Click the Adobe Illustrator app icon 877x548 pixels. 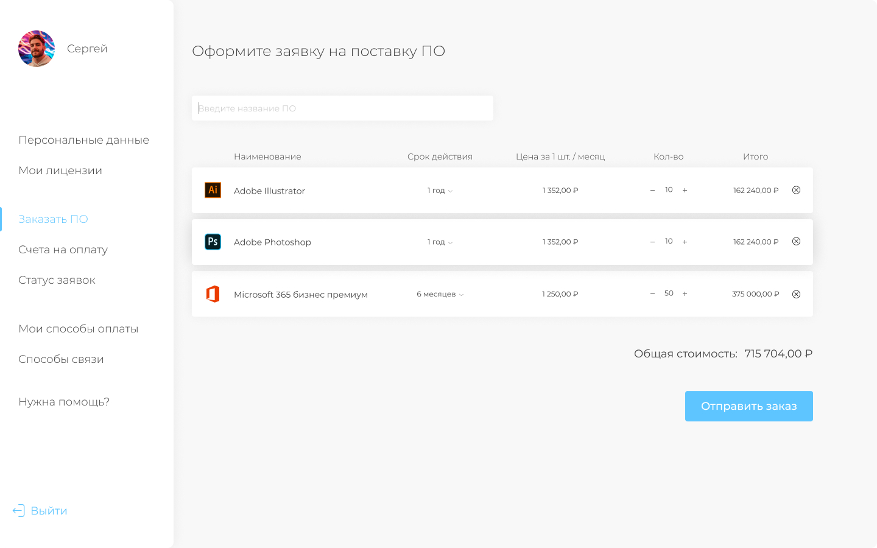pos(213,190)
